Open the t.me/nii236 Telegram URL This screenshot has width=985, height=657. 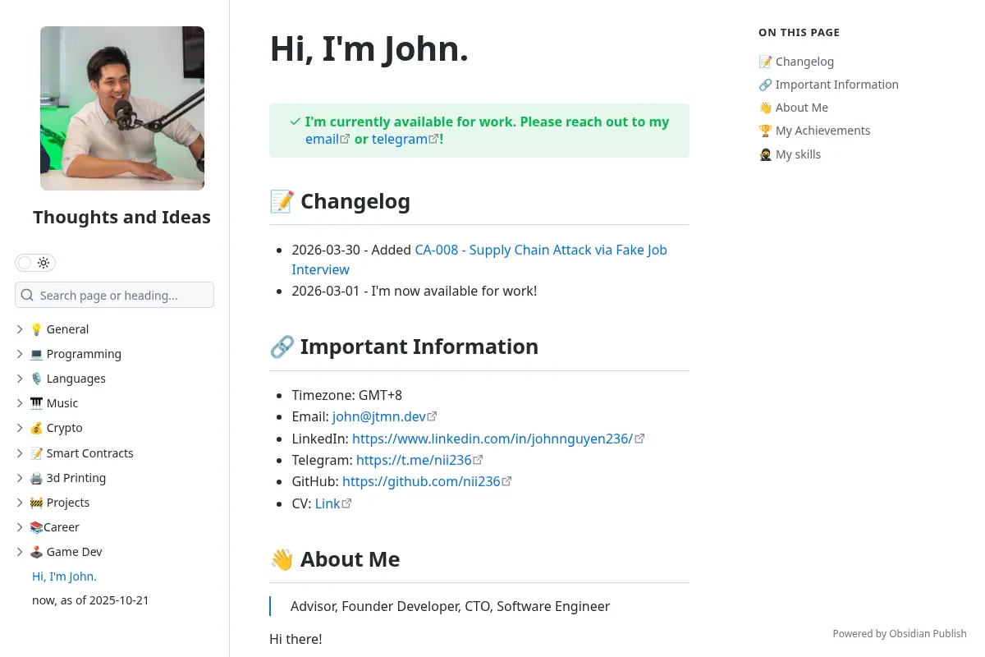(x=415, y=460)
